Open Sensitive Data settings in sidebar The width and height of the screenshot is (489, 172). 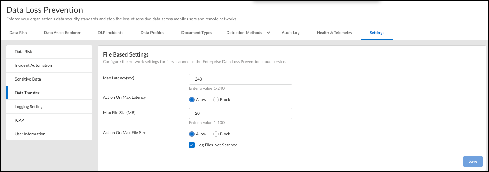click(28, 79)
